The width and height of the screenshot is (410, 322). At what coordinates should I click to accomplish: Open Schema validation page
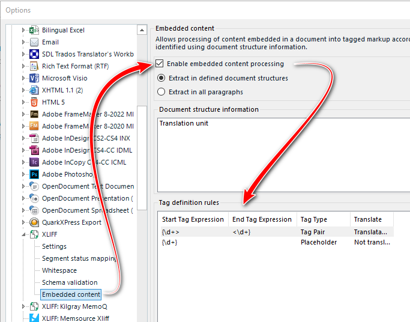click(70, 282)
